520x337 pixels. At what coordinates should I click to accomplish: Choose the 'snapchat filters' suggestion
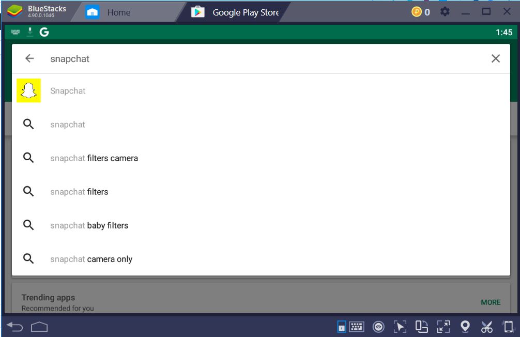pos(261,192)
